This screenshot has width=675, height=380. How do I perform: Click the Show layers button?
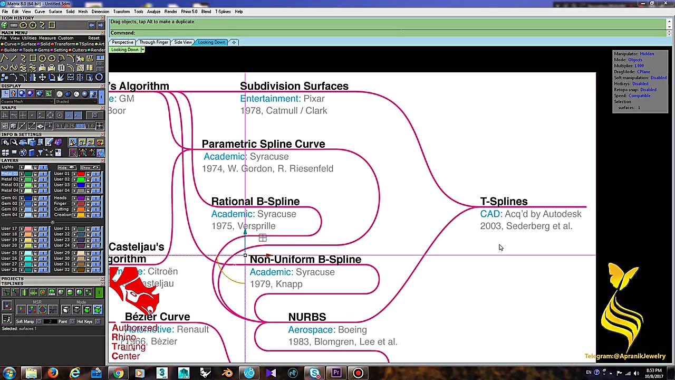(x=90, y=167)
